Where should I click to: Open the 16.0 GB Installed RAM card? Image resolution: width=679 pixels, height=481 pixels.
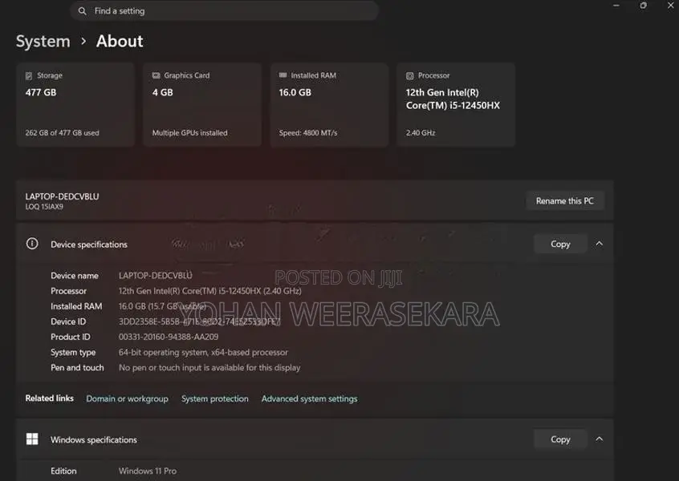tap(329, 105)
